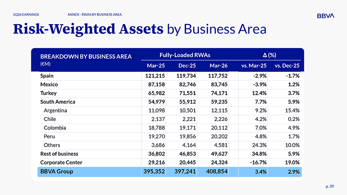Screen dimensions: 347x195
Task: Click the 'Others' row label
Action: [52, 145]
